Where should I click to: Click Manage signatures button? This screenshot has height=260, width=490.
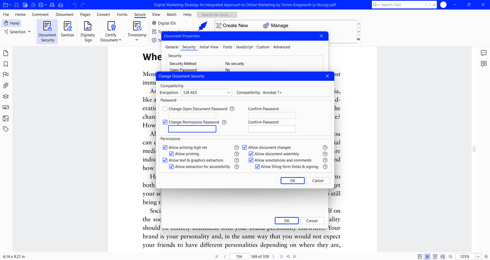click(276, 25)
